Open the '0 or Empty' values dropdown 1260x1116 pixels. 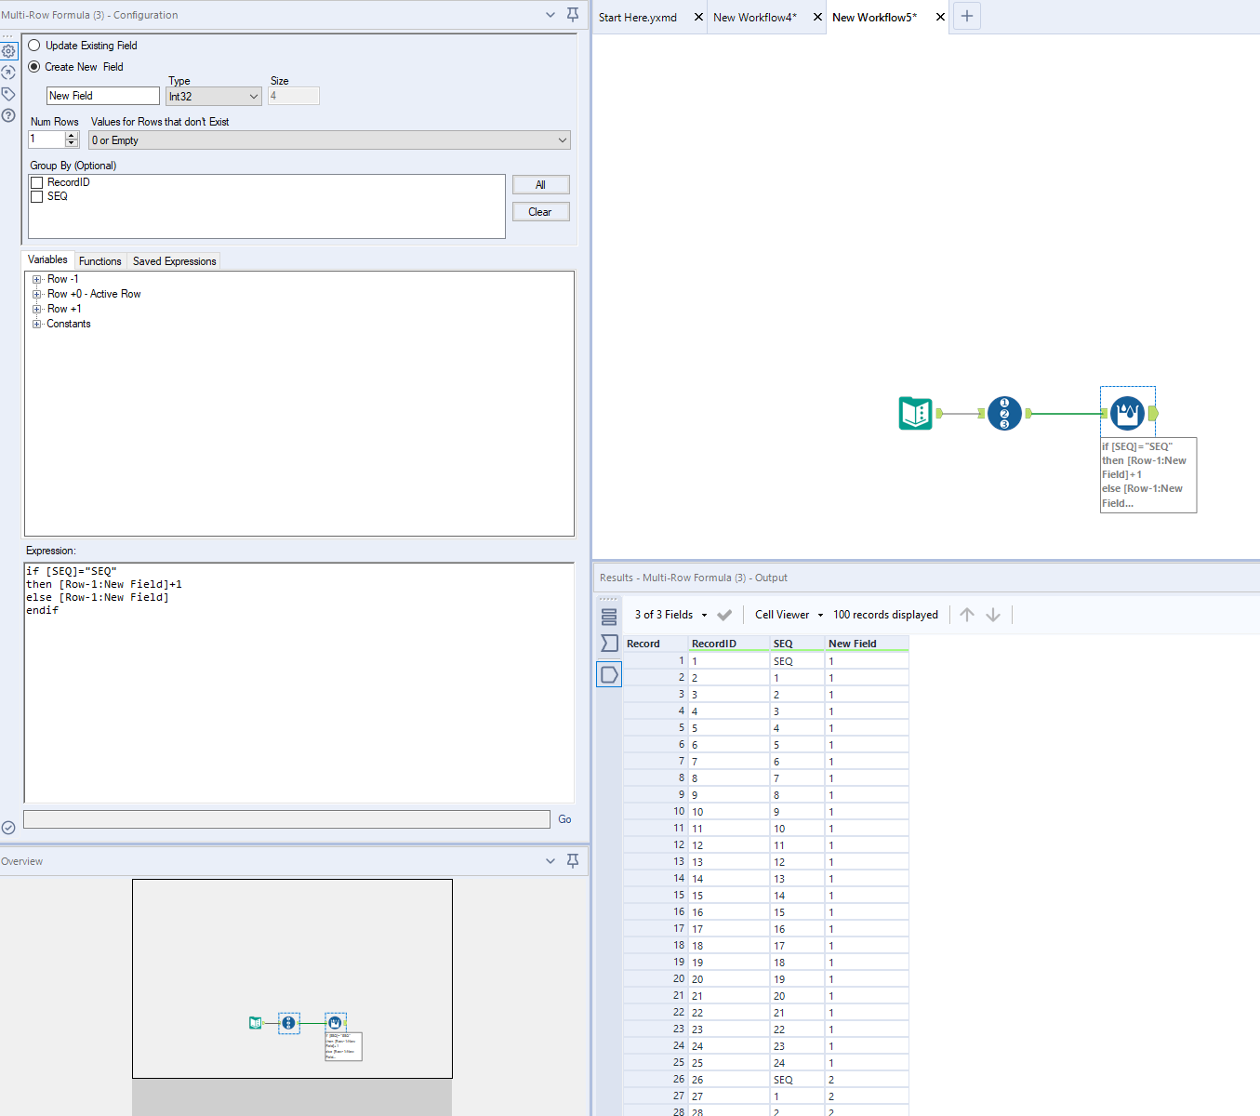(x=328, y=139)
